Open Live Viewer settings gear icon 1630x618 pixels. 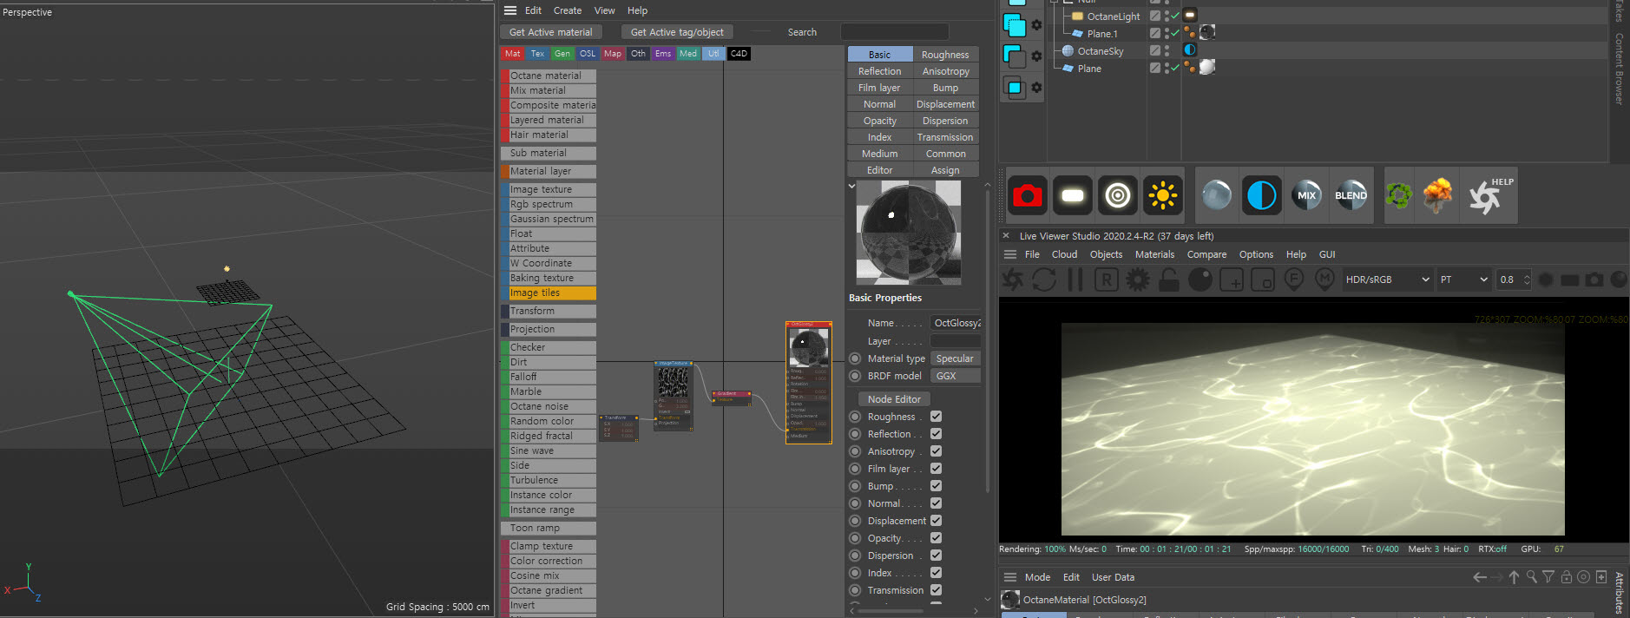click(x=1138, y=279)
